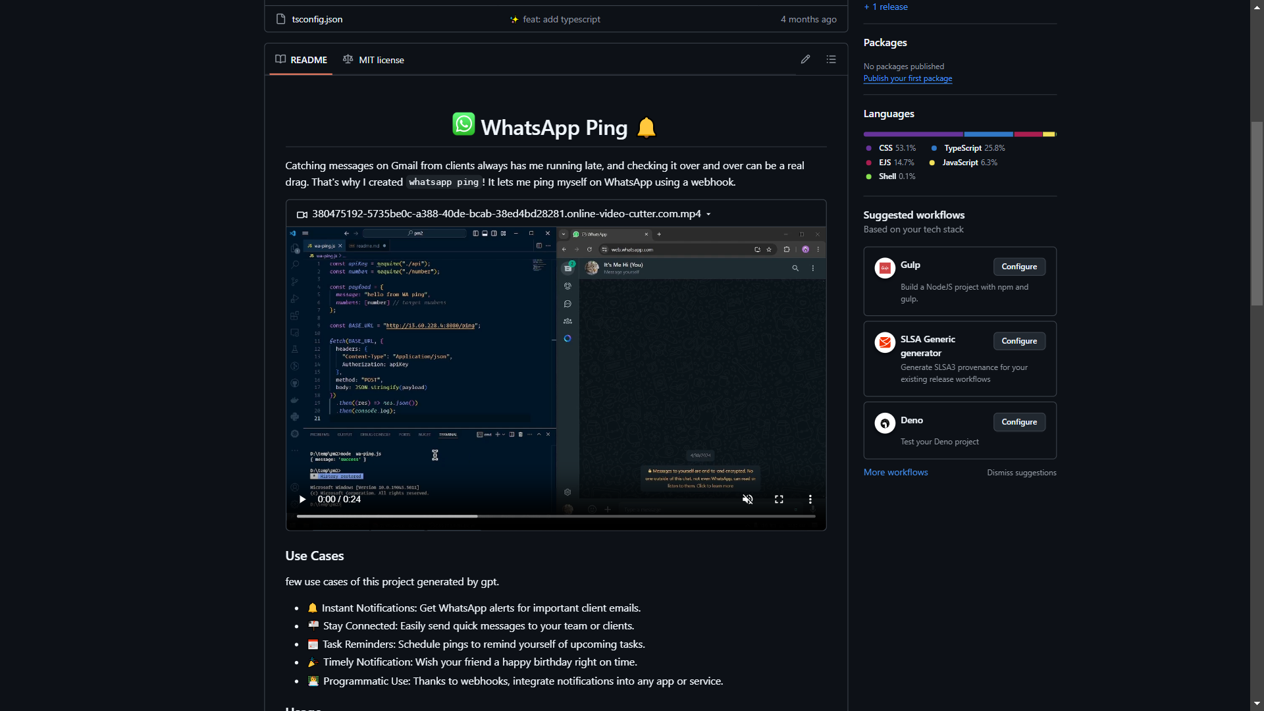The width and height of the screenshot is (1264, 711).
Task: Open the tsconfig.json file
Action: (x=317, y=19)
